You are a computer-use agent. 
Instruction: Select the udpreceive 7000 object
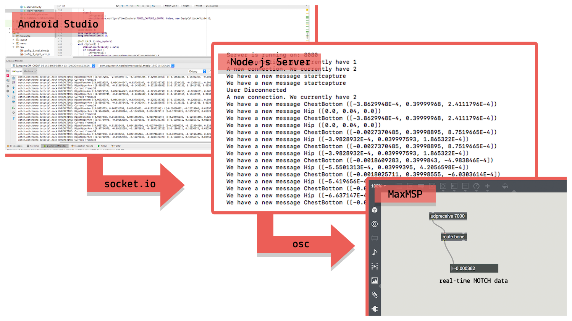click(x=448, y=216)
